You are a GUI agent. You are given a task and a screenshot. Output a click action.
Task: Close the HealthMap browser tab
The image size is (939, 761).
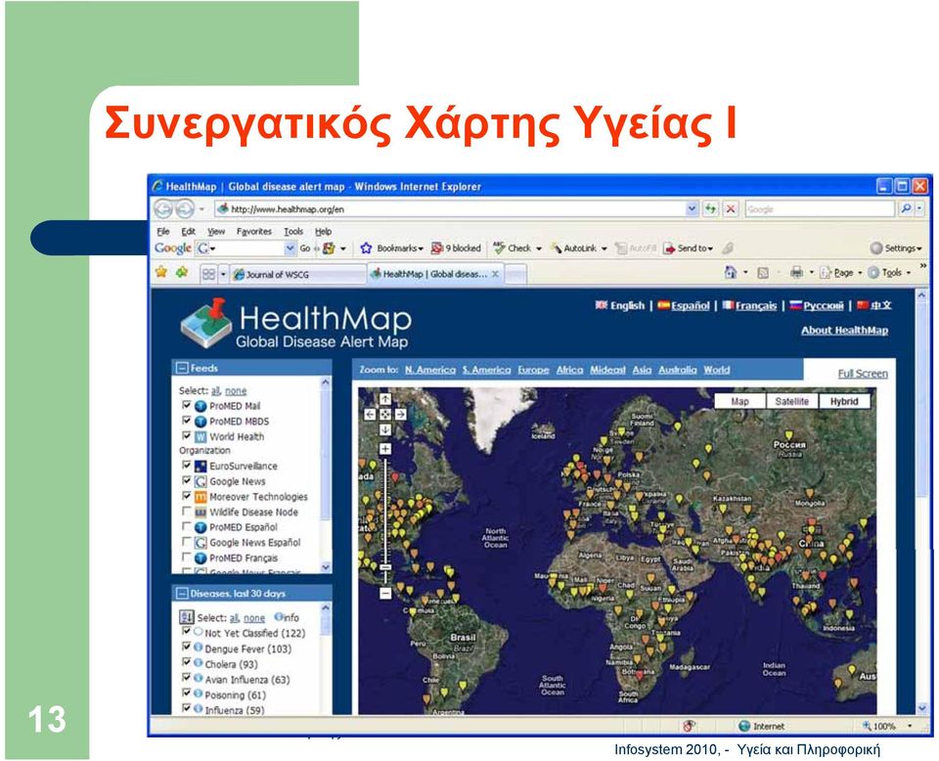[x=495, y=274]
